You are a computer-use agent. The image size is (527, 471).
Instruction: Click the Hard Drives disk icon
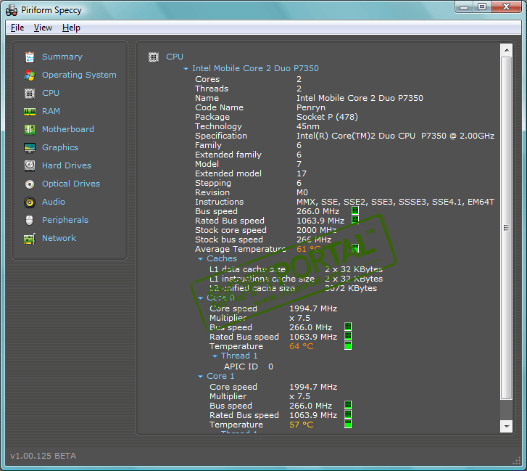coord(30,165)
